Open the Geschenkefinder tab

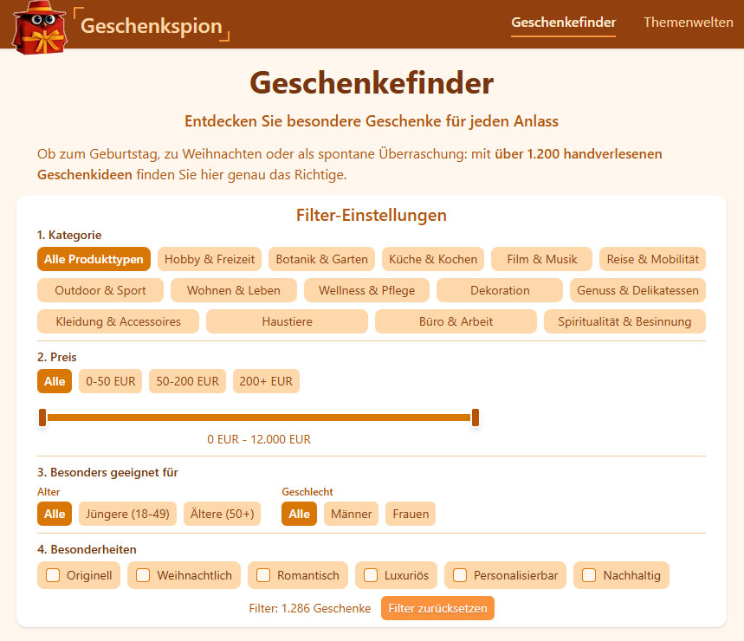pyautogui.click(x=563, y=23)
